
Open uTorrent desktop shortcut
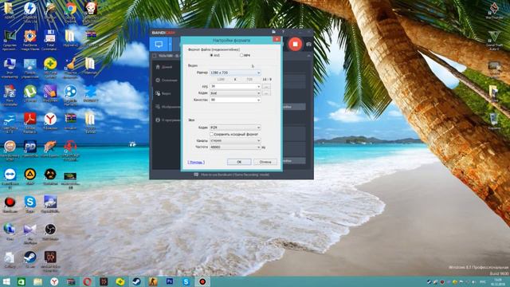(x=30, y=94)
